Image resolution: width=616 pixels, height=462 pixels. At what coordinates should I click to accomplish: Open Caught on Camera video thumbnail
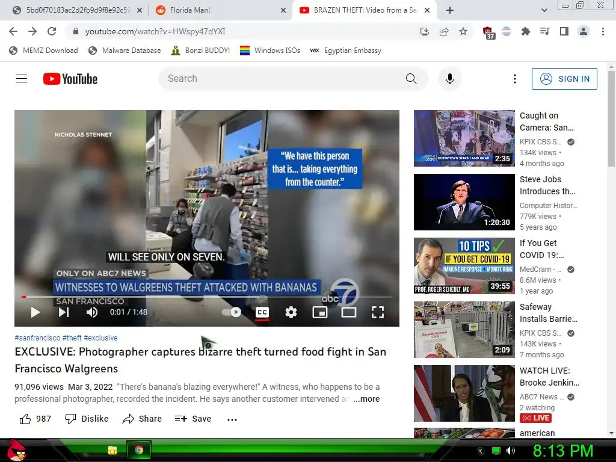[x=464, y=138]
